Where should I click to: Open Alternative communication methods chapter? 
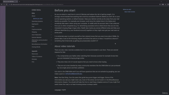coord(40,41)
